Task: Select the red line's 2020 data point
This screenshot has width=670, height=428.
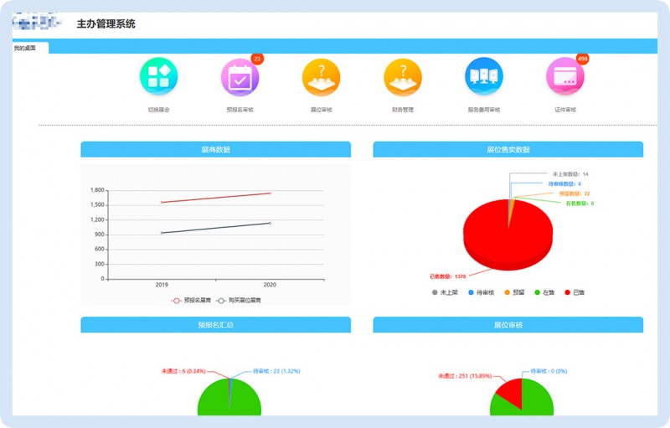Action: point(270,193)
